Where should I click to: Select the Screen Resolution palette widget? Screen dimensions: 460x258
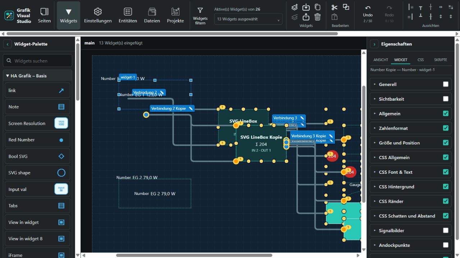tap(37, 123)
